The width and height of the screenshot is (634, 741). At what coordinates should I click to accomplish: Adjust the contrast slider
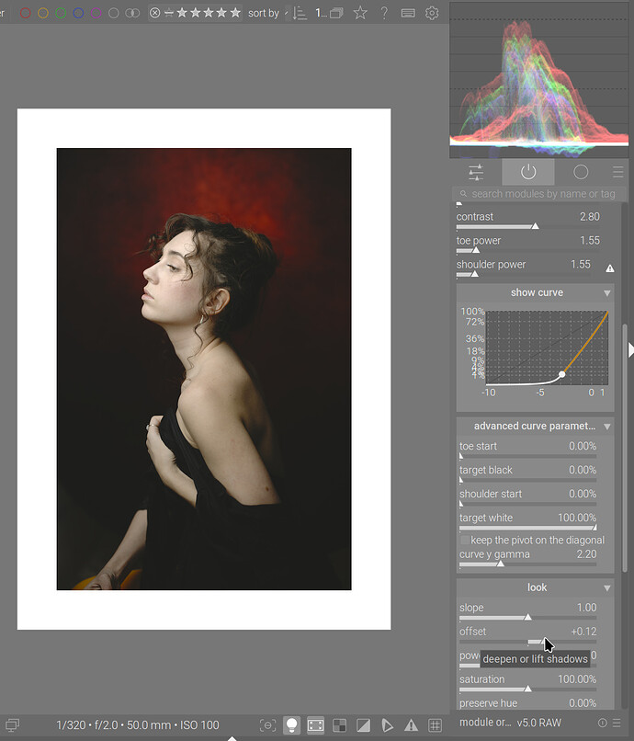click(x=526, y=226)
